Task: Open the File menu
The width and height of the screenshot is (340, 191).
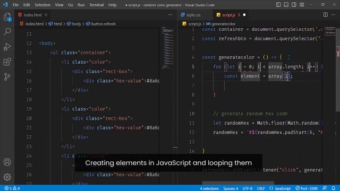Action: coord(15,5)
